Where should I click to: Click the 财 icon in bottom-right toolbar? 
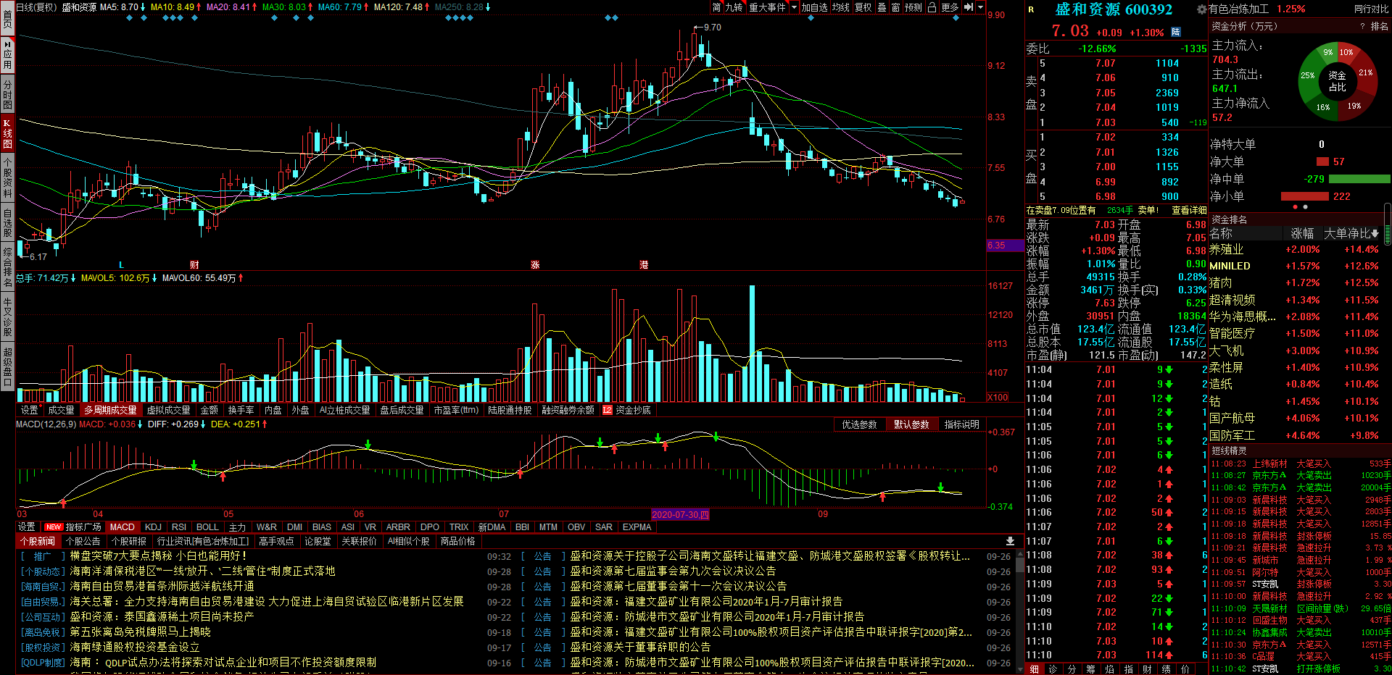pos(1148,669)
